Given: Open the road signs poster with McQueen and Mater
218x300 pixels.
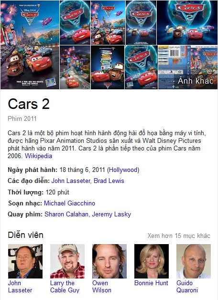Looking at the screenshot, I should pyautogui.click(x=108, y=67).
